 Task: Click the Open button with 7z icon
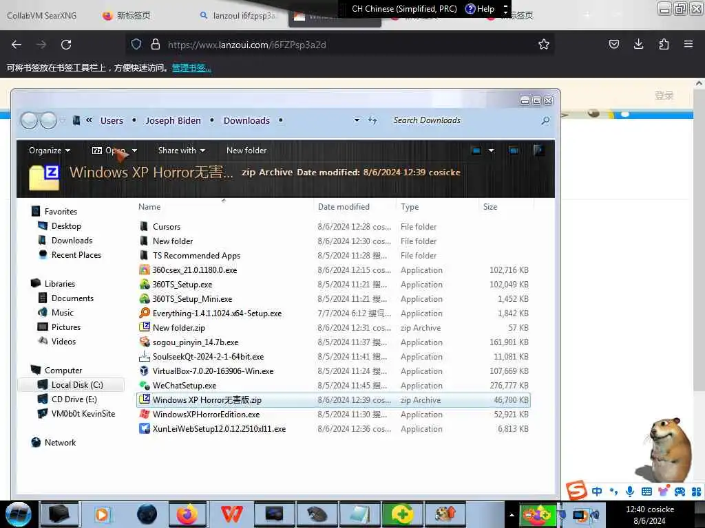[109, 151]
